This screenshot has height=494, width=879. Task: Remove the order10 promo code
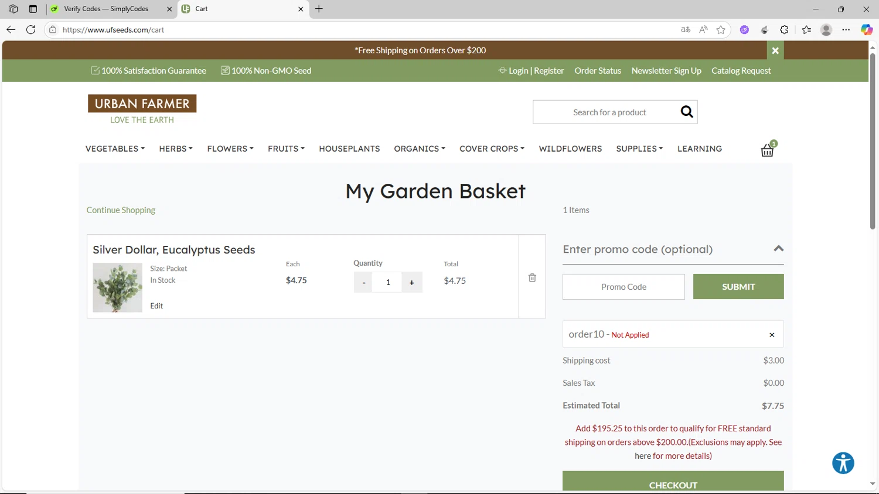point(772,335)
